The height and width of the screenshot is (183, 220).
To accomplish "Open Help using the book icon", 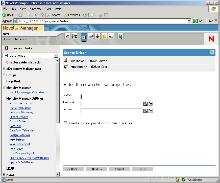I will click(120, 36).
